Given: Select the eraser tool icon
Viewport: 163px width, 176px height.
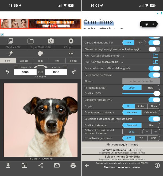Looking at the screenshot, I should point(10,53).
